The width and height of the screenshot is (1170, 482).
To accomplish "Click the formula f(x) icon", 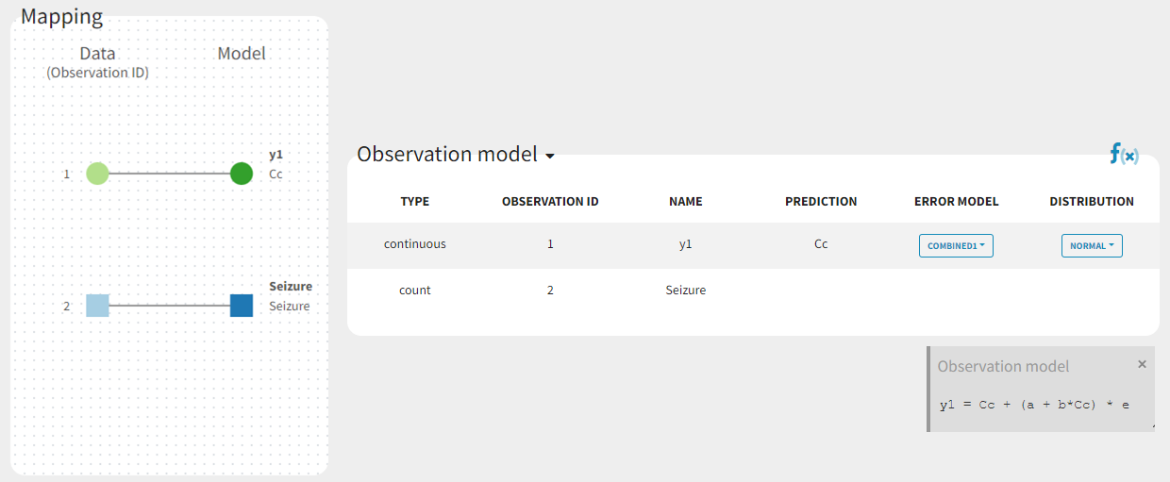I will click(x=1123, y=155).
